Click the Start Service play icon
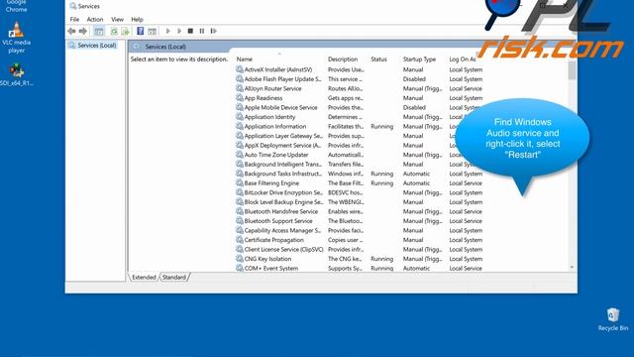The width and height of the screenshot is (634, 357). [167, 31]
